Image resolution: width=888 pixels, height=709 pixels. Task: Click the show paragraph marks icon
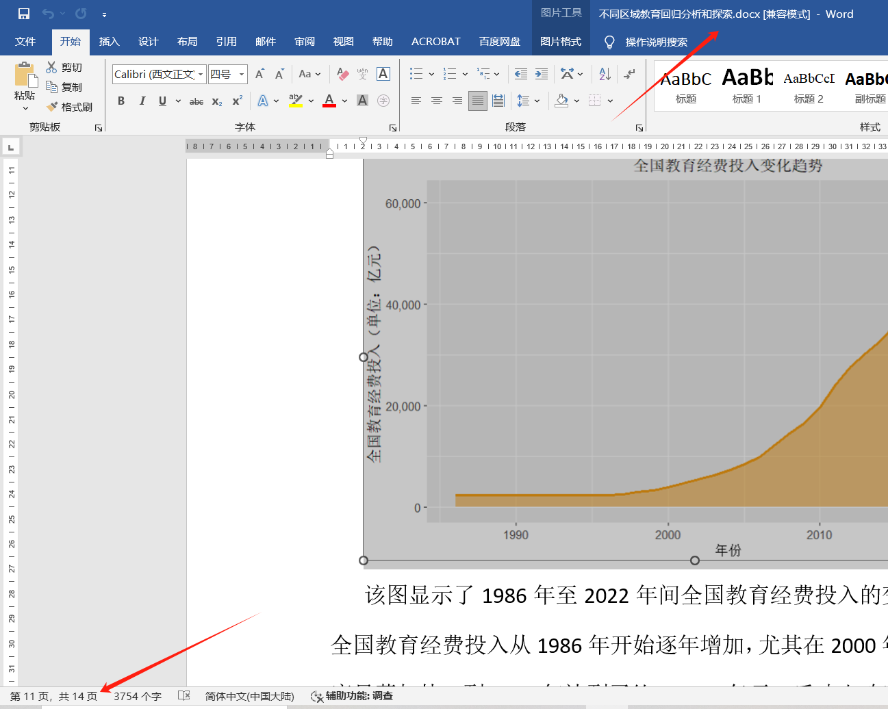coord(629,74)
